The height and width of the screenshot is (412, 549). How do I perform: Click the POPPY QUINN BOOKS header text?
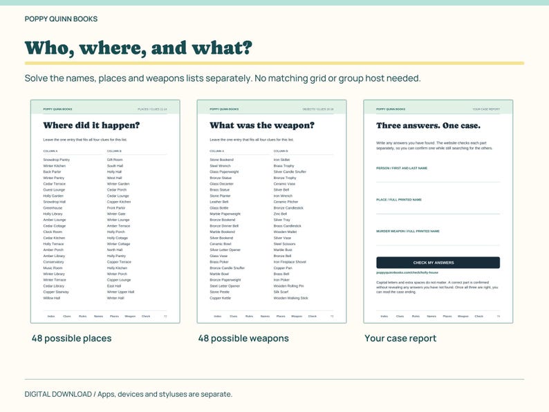tap(61, 19)
